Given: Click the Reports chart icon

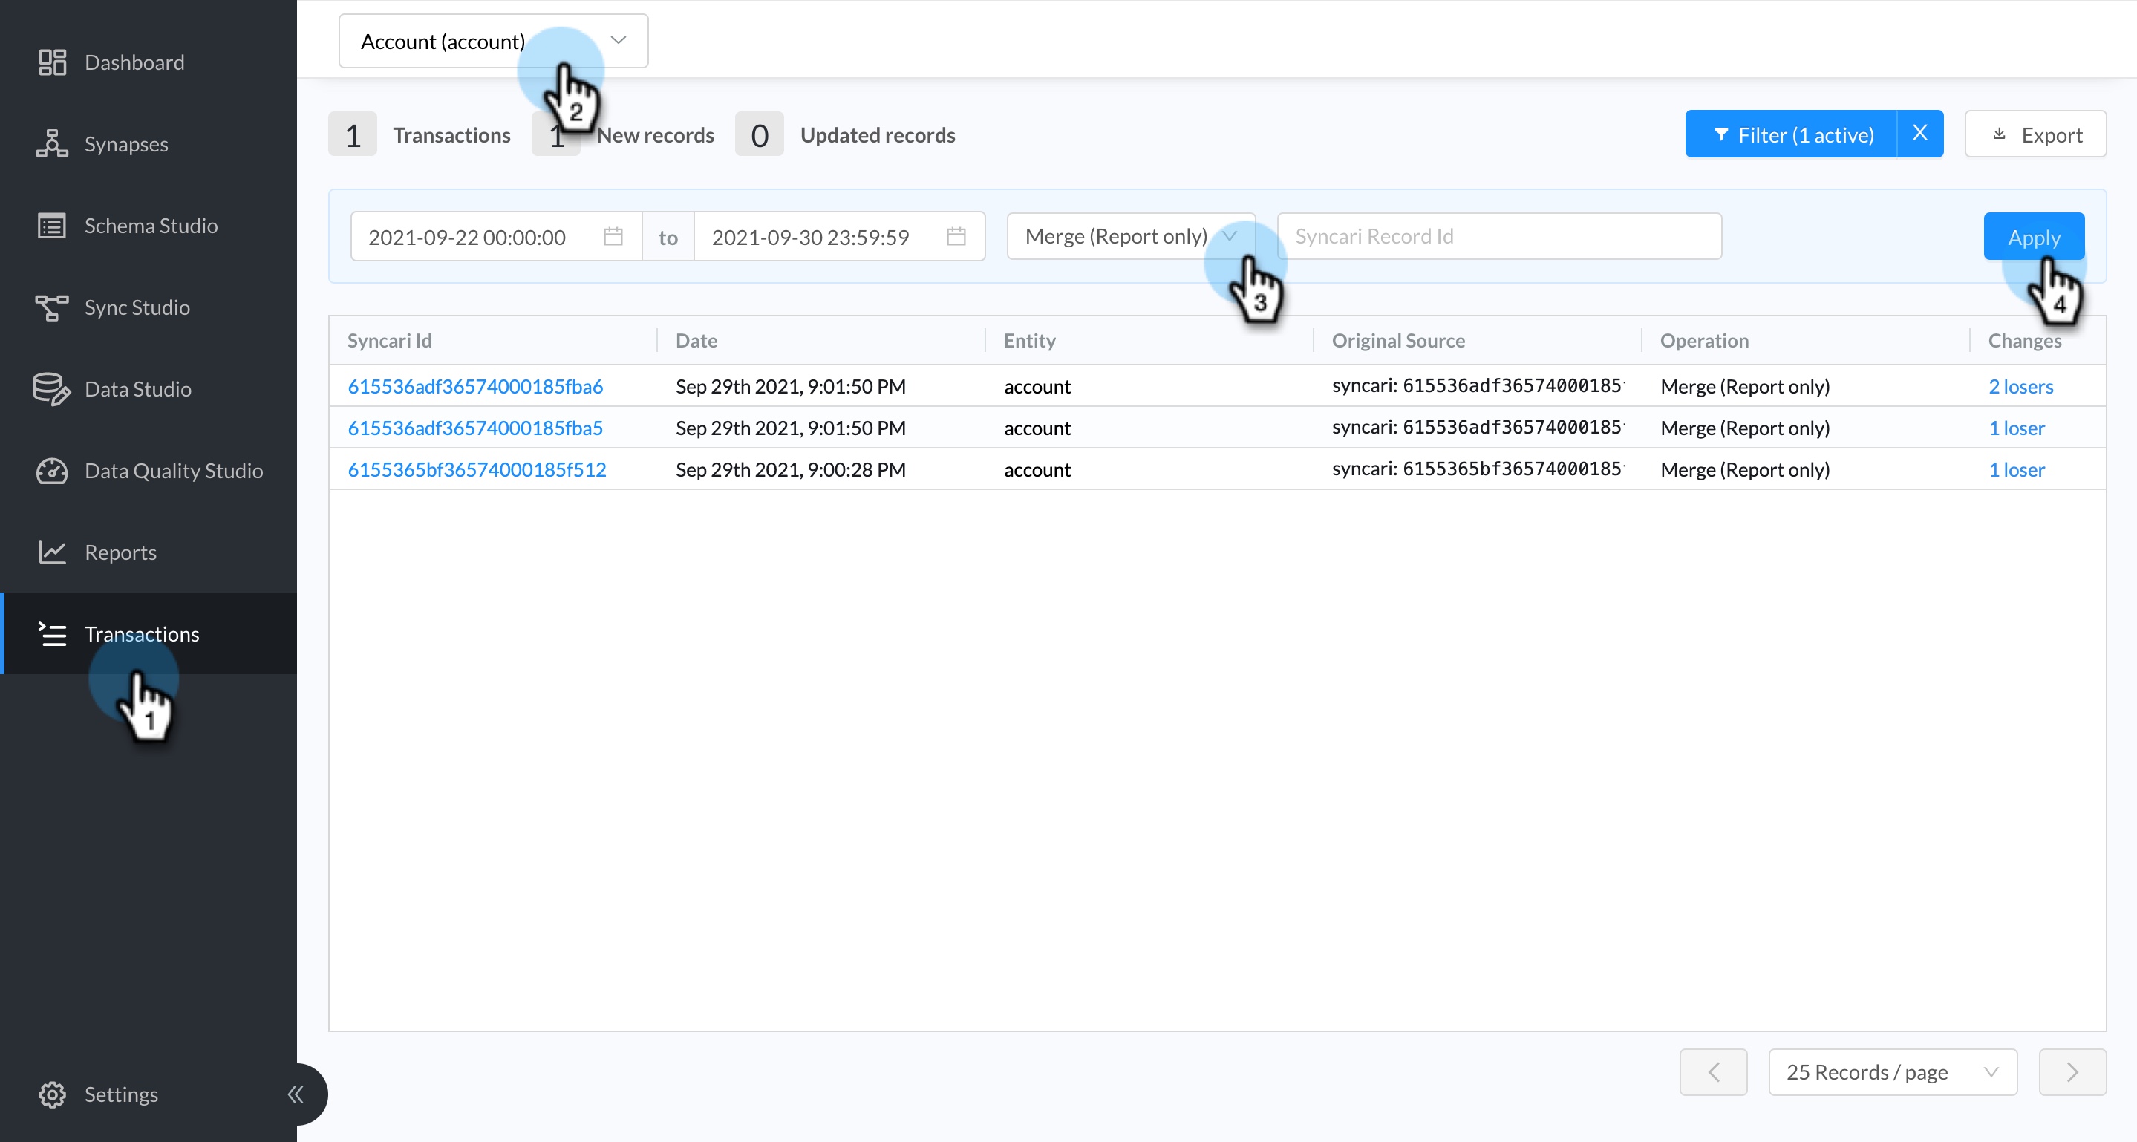Looking at the screenshot, I should 51,552.
